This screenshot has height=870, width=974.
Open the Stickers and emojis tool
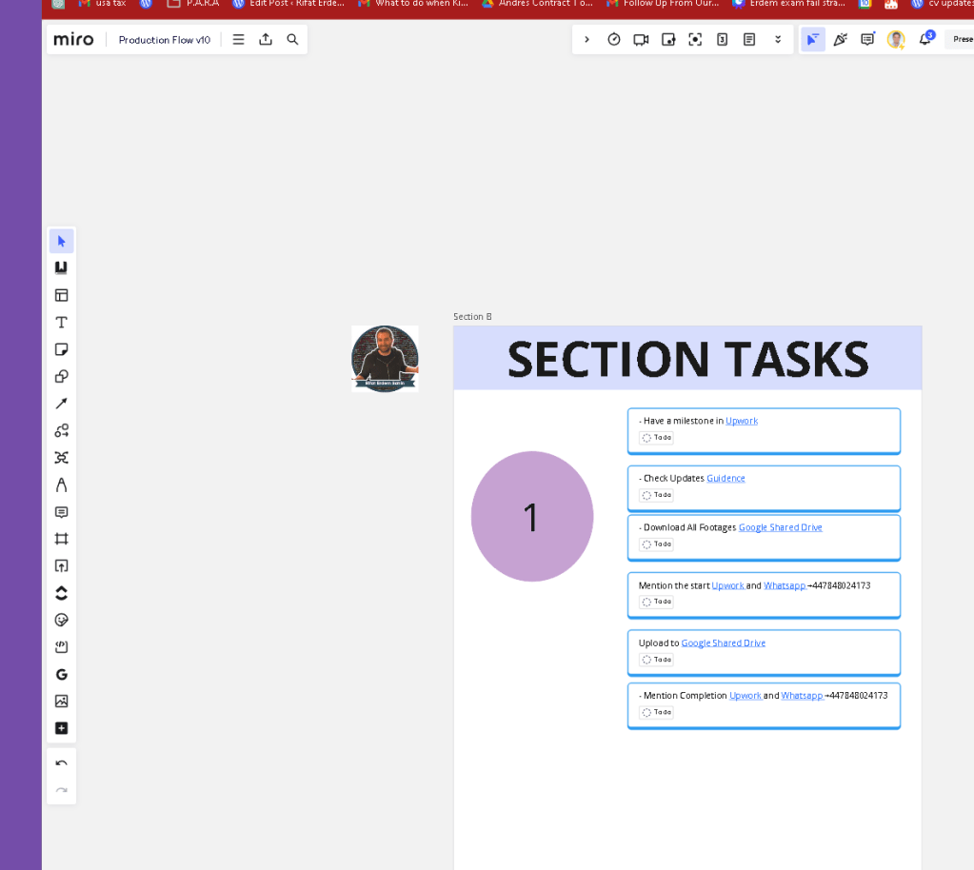click(62, 620)
